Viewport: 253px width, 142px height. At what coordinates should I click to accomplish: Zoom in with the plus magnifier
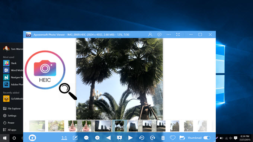[97, 138]
